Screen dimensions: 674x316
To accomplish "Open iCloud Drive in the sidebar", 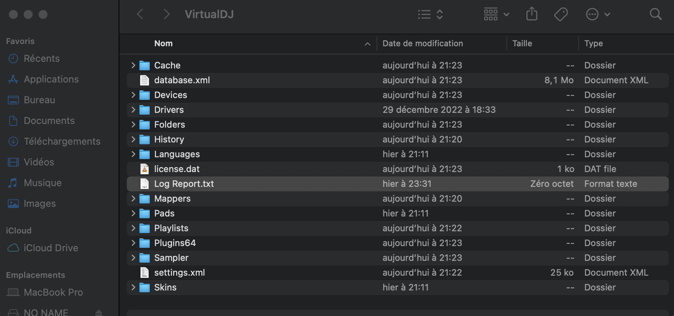I will [x=43, y=248].
